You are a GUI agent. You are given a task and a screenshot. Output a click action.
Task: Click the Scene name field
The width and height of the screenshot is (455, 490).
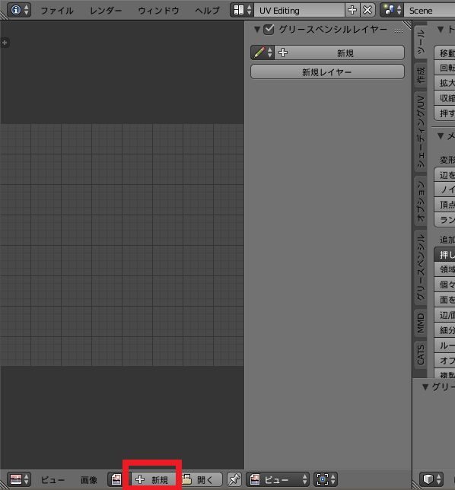pyautogui.click(x=429, y=11)
